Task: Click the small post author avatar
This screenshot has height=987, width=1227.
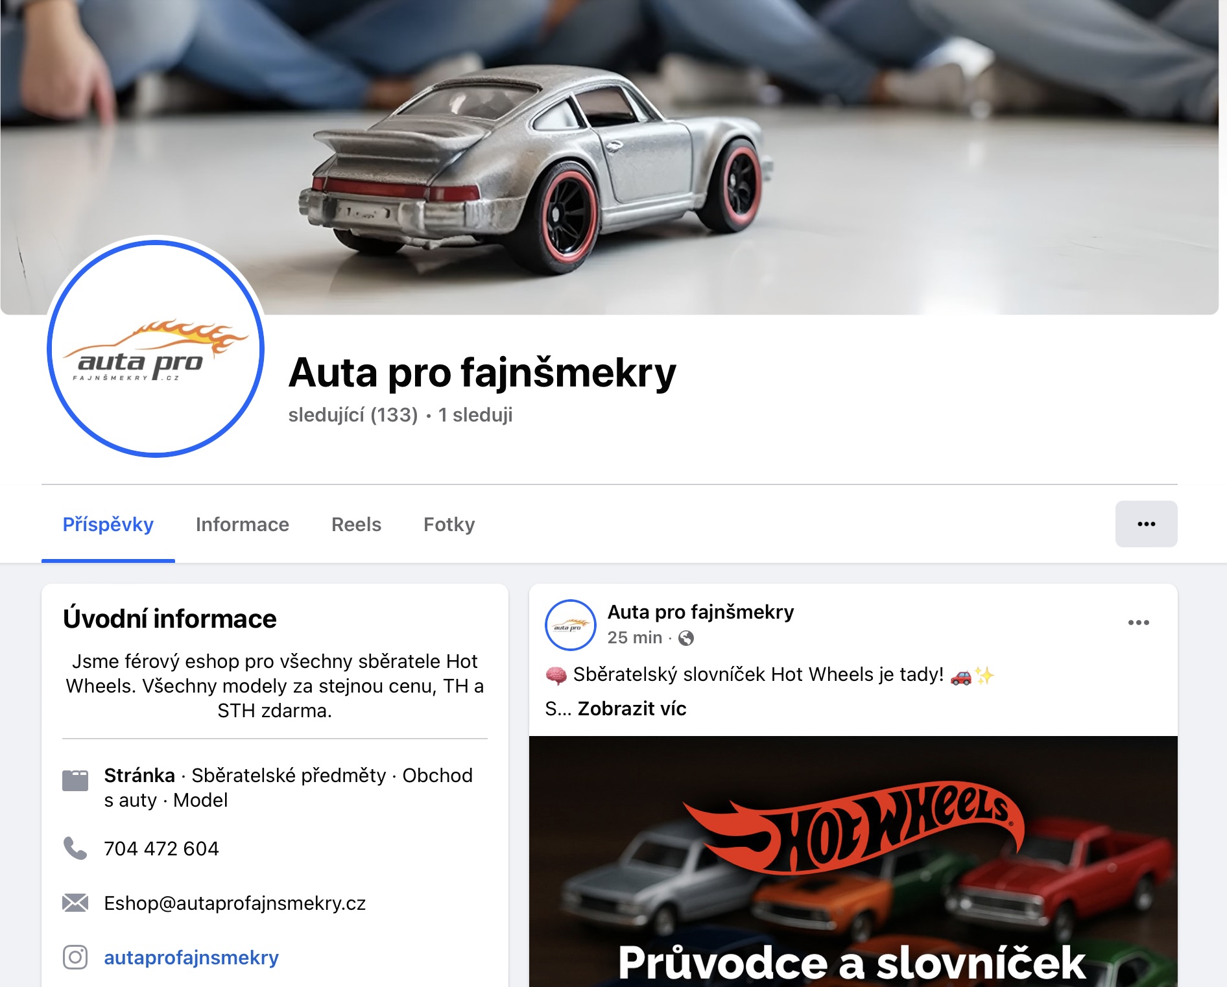Action: click(x=571, y=625)
